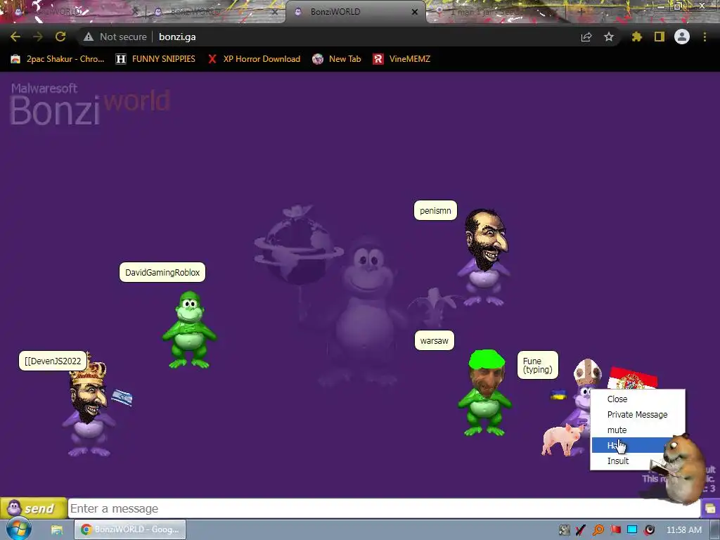Click warsaw's green-hat Bonzi character
720x540 pixels.
tap(485, 392)
